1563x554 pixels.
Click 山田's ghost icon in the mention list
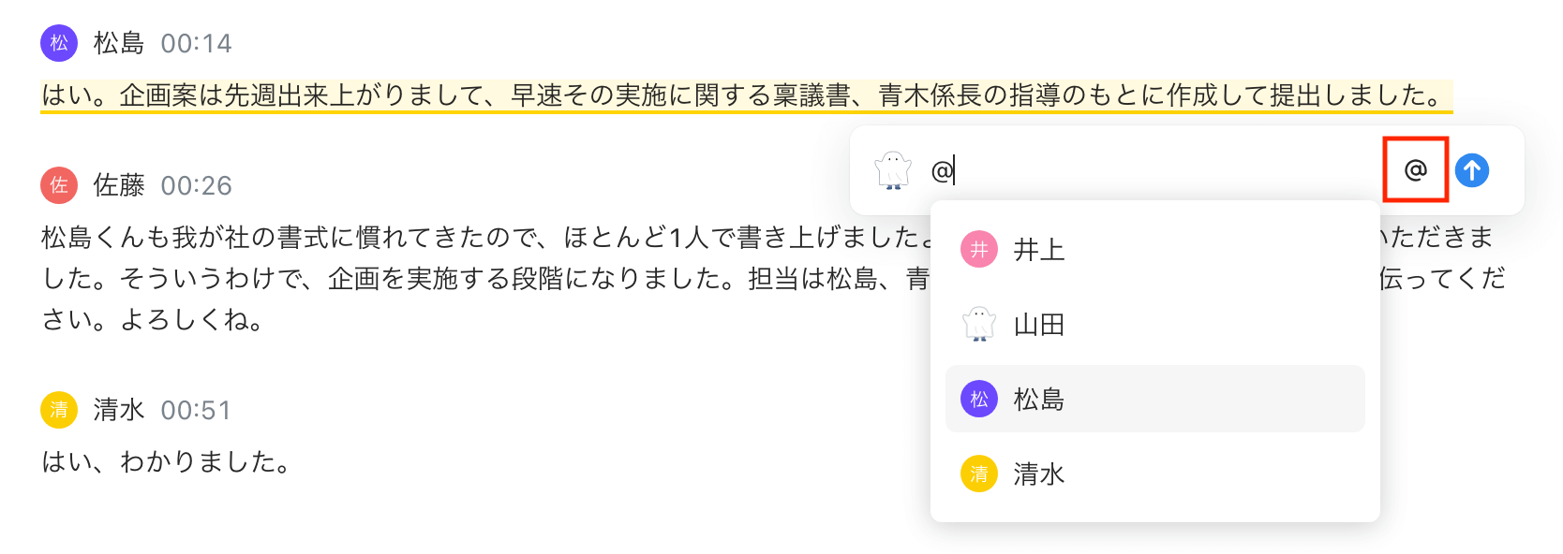click(977, 324)
